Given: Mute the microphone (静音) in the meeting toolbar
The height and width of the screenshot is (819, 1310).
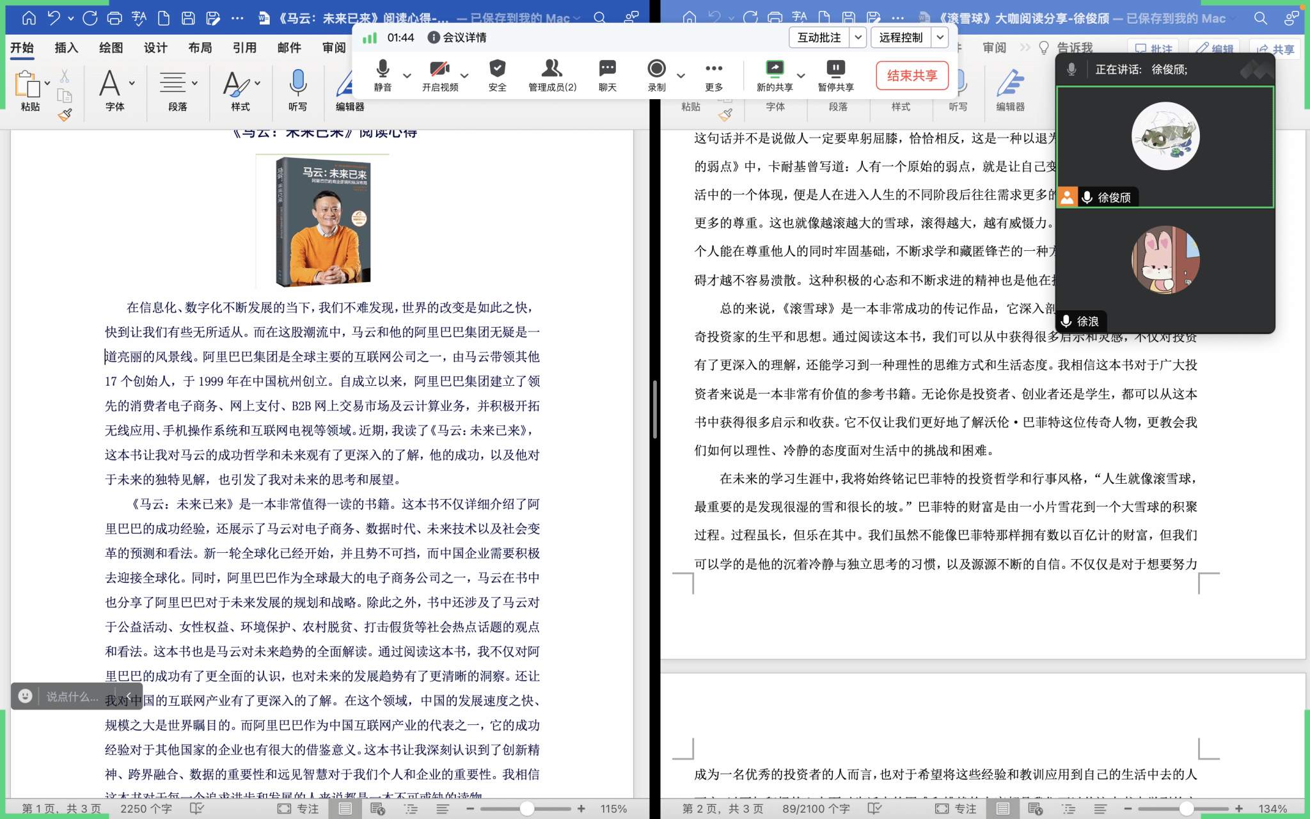Looking at the screenshot, I should click(x=383, y=75).
